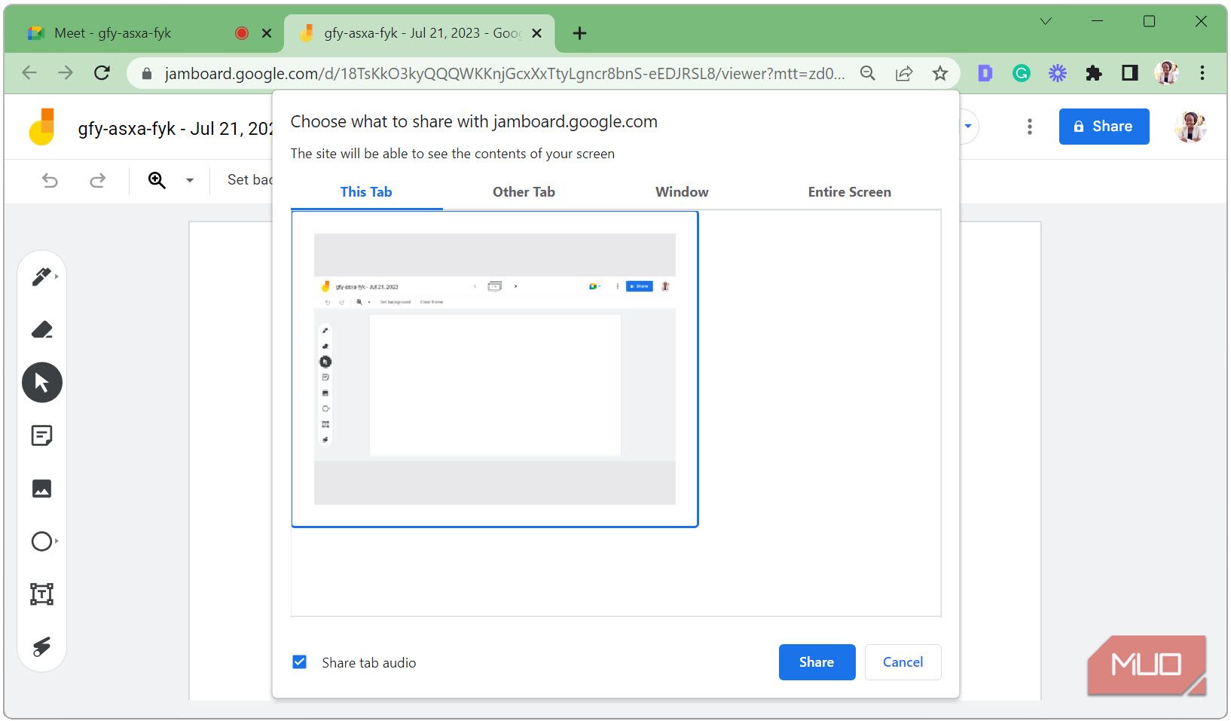Image resolution: width=1231 pixels, height=721 pixels.
Task: Open the Jamboard home logo
Action: [42, 127]
